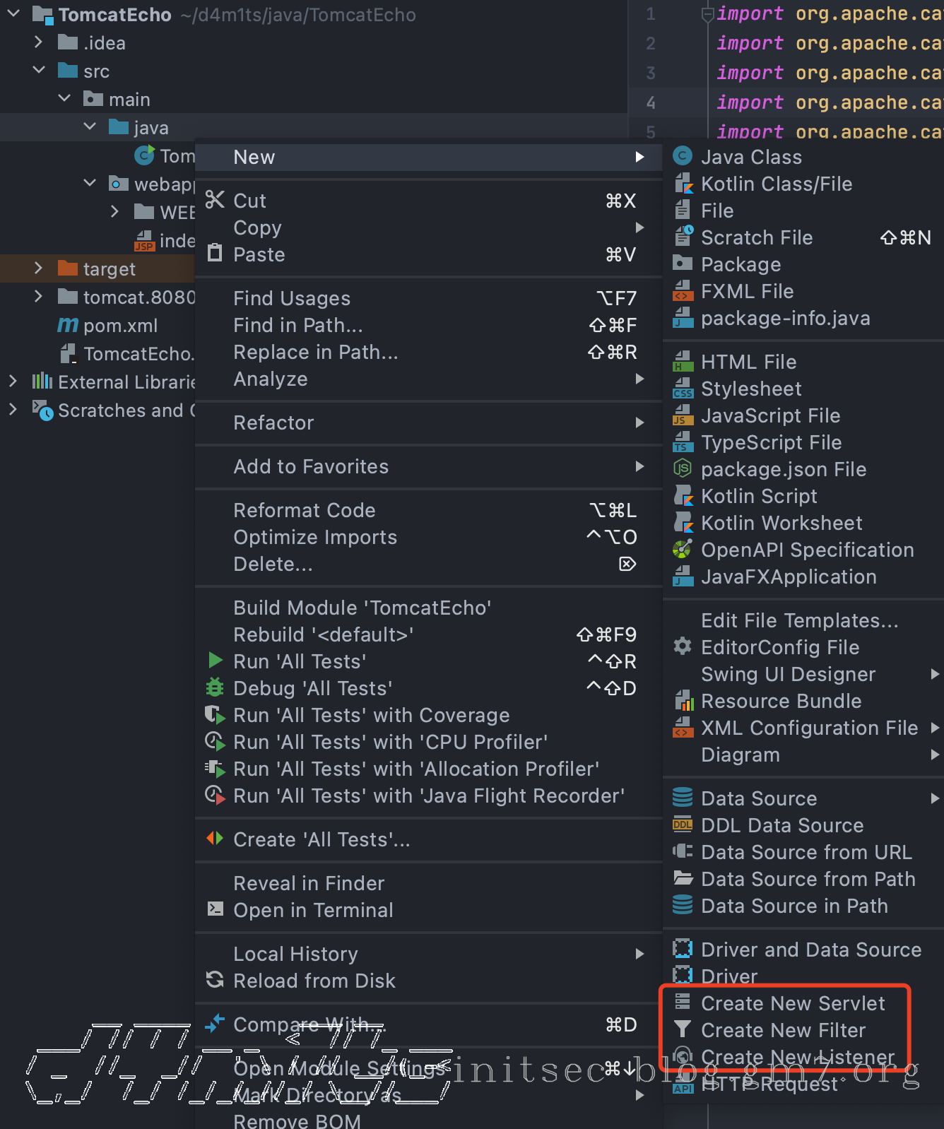This screenshot has height=1129, width=944.
Task: Select Edit File Templates...
Action: pos(799,620)
